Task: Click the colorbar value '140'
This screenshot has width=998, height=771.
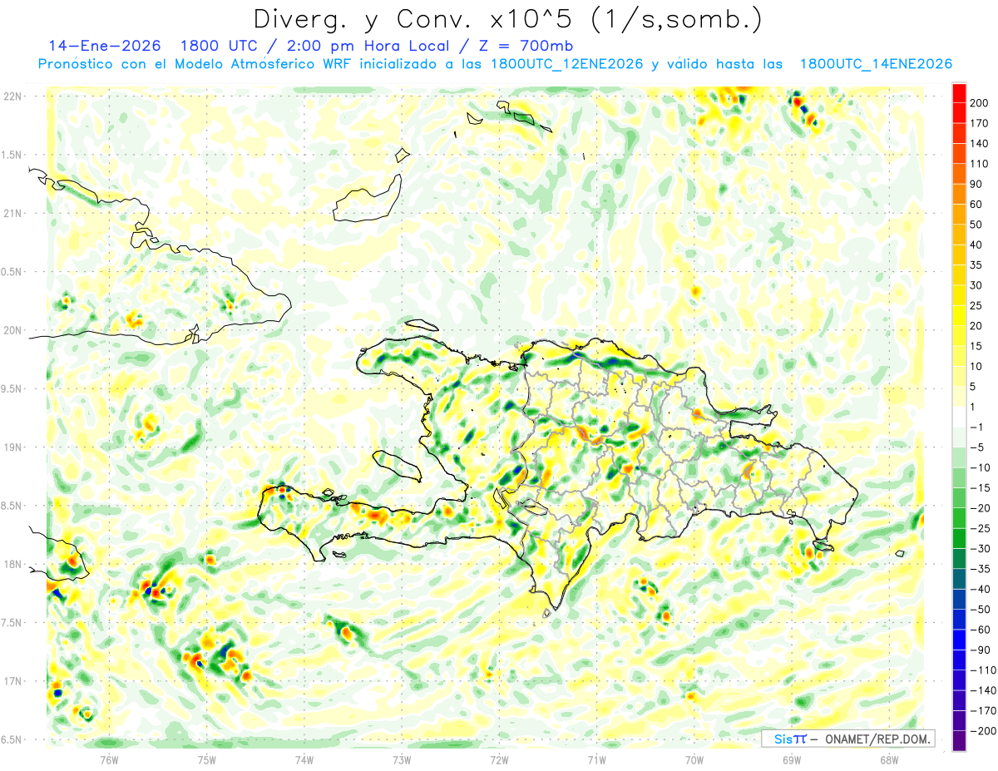Action: (x=981, y=143)
